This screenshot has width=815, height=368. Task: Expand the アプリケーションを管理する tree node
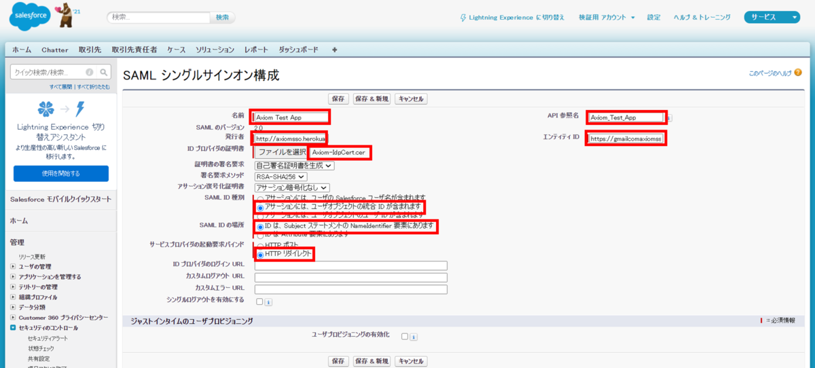13,276
